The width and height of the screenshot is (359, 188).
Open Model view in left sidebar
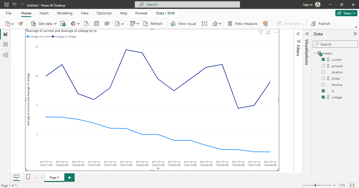click(5, 55)
